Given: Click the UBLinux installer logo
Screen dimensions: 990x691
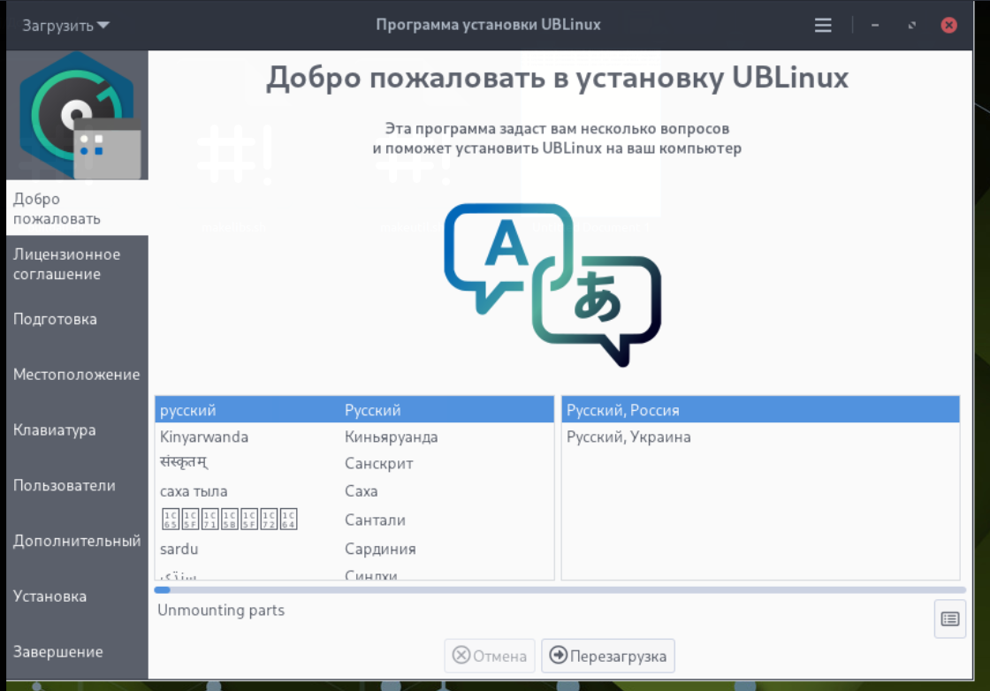Looking at the screenshot, I should pos(78,116).
